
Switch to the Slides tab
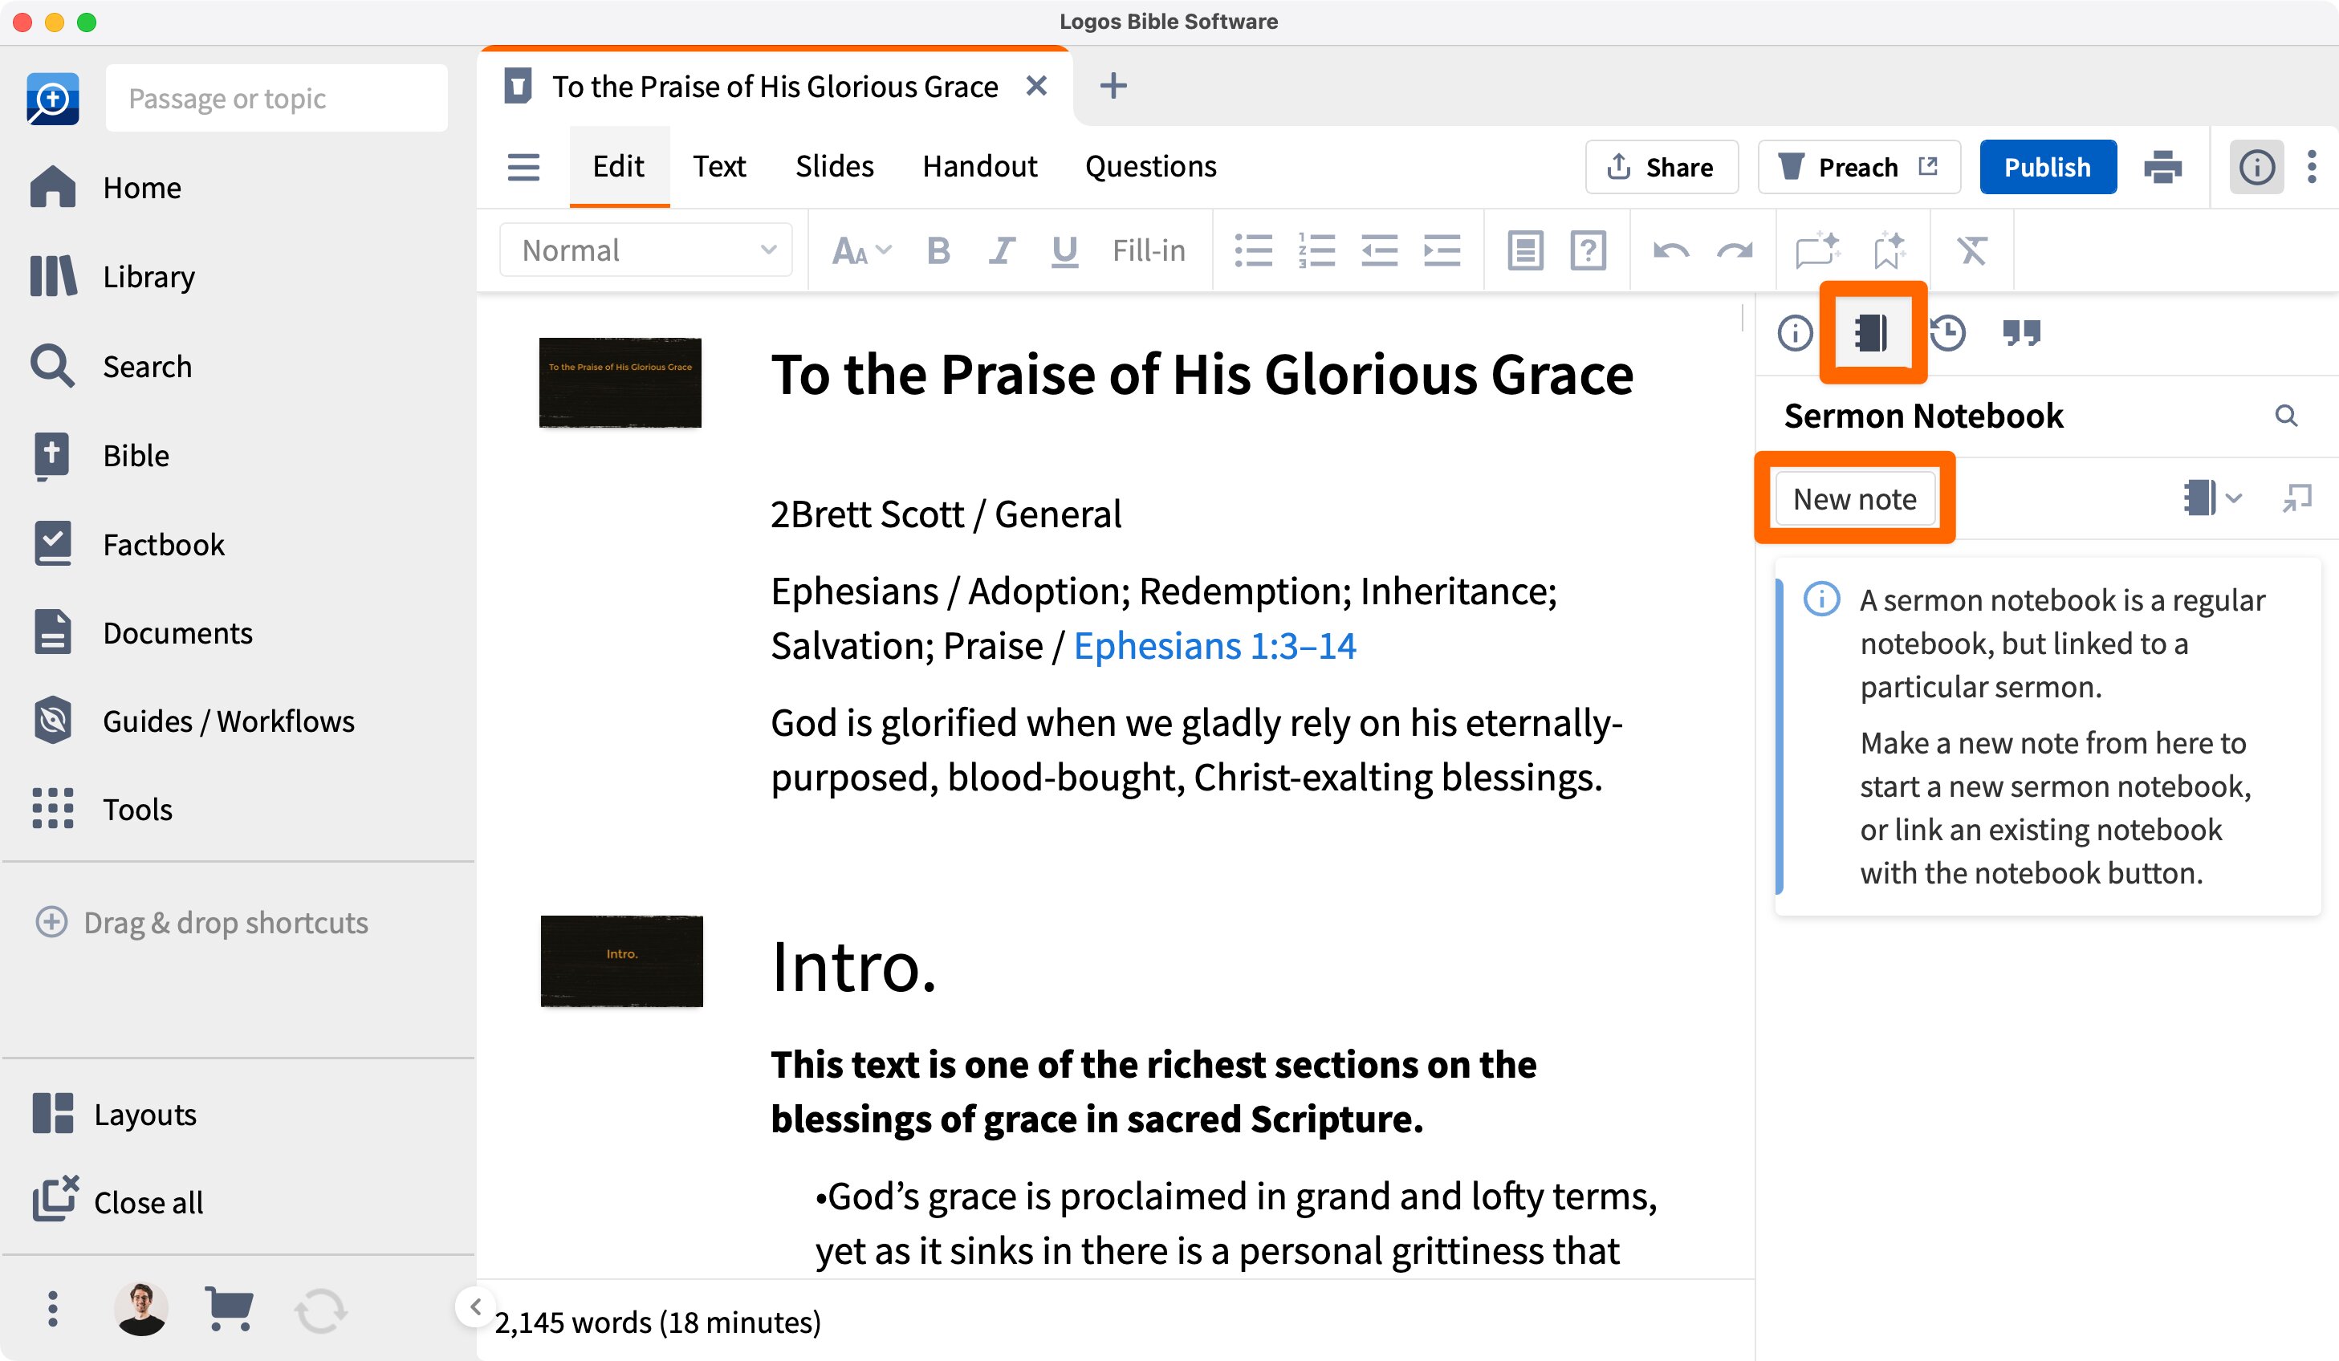click(x=835, y=167)
